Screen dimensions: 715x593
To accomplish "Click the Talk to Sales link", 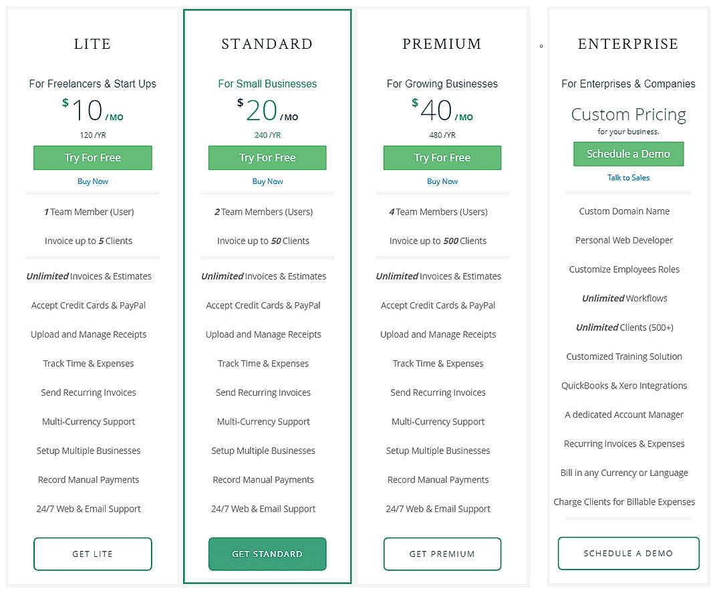I will click(628, 177).
